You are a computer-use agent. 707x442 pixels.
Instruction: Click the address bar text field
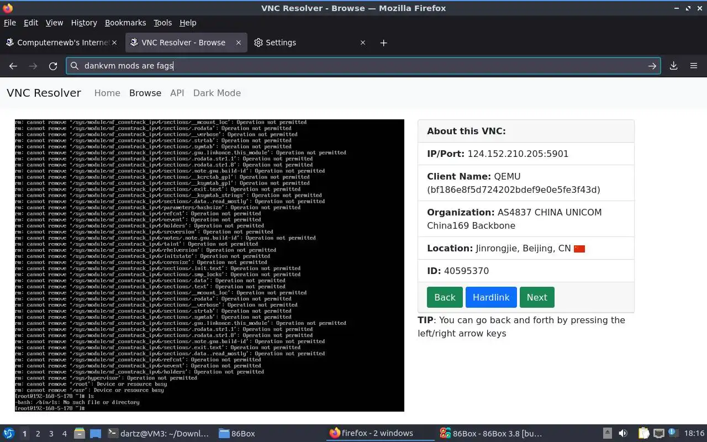coord(363,66)
